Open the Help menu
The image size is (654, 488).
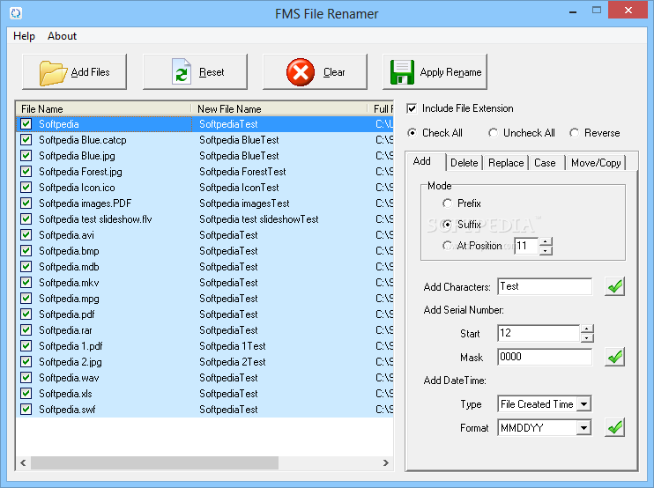point(24,36)
